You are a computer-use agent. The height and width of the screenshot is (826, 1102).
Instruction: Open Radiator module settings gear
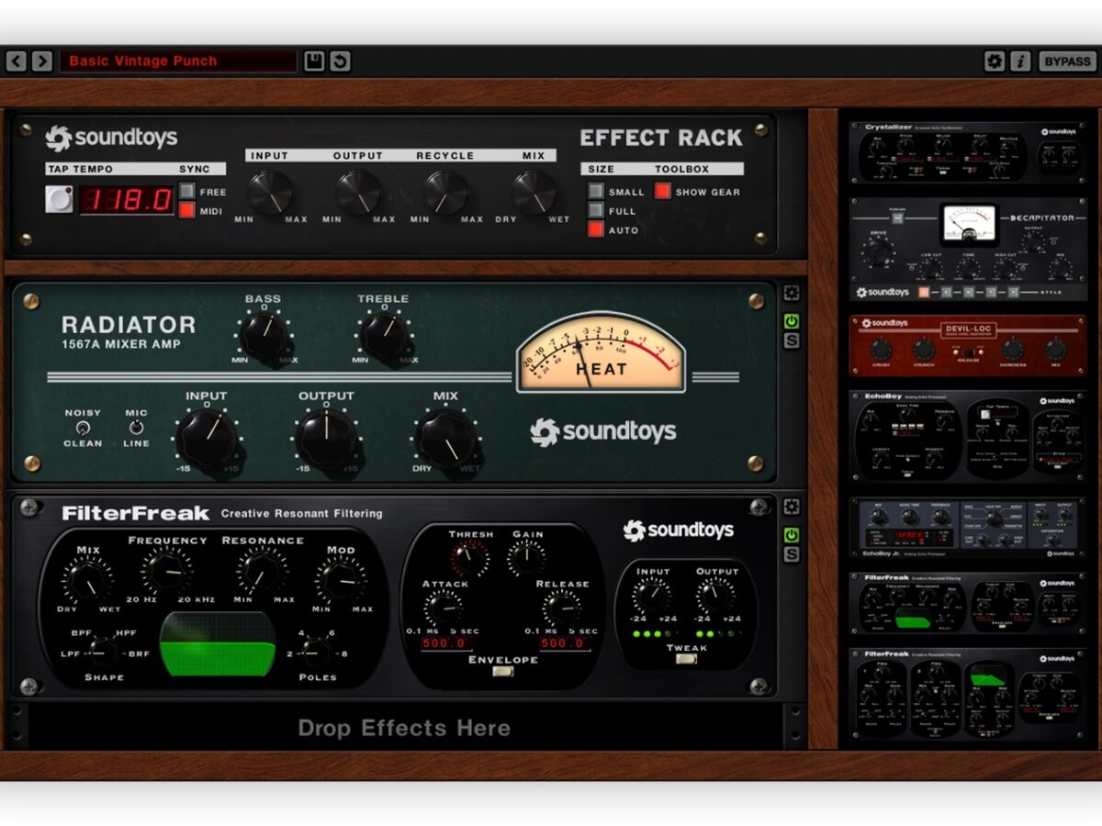[791, 294]
